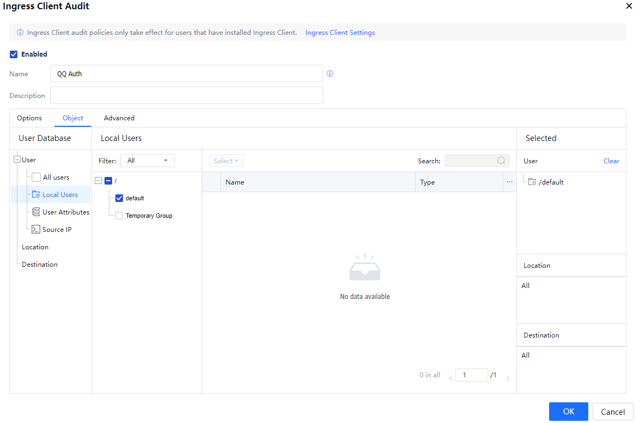Image resolution: width=640 pixels, height=423 pixels.
Task: Go to next page arrow
Action: click(x=508, y=378)
